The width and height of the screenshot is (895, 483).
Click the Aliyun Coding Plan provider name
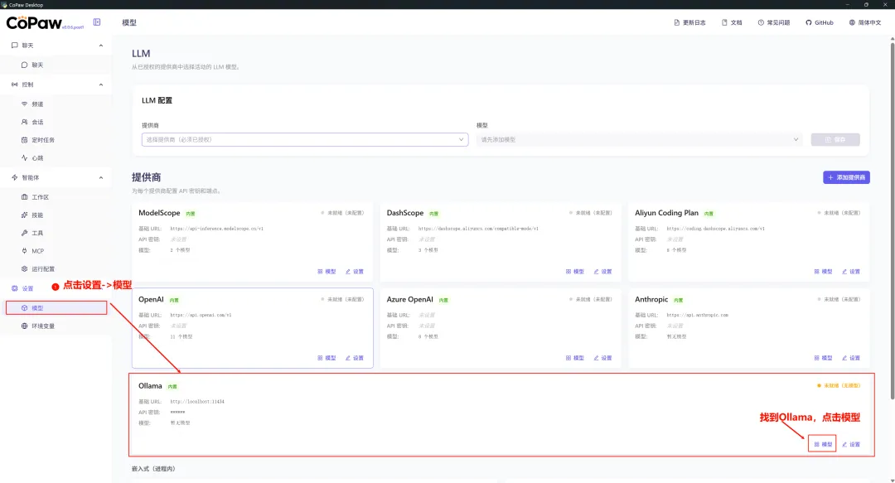[666, 213]
